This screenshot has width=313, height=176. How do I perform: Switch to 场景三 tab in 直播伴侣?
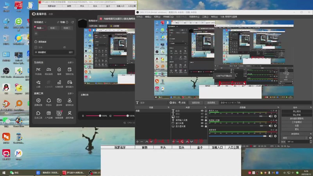point(67,28)
